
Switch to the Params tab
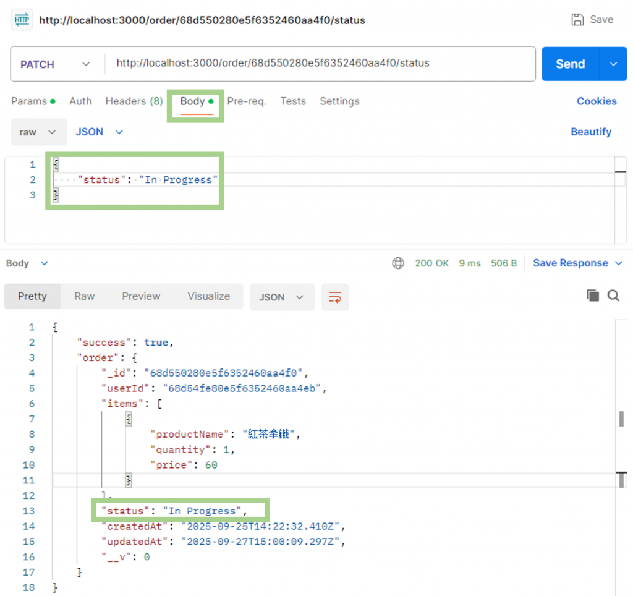33,101
